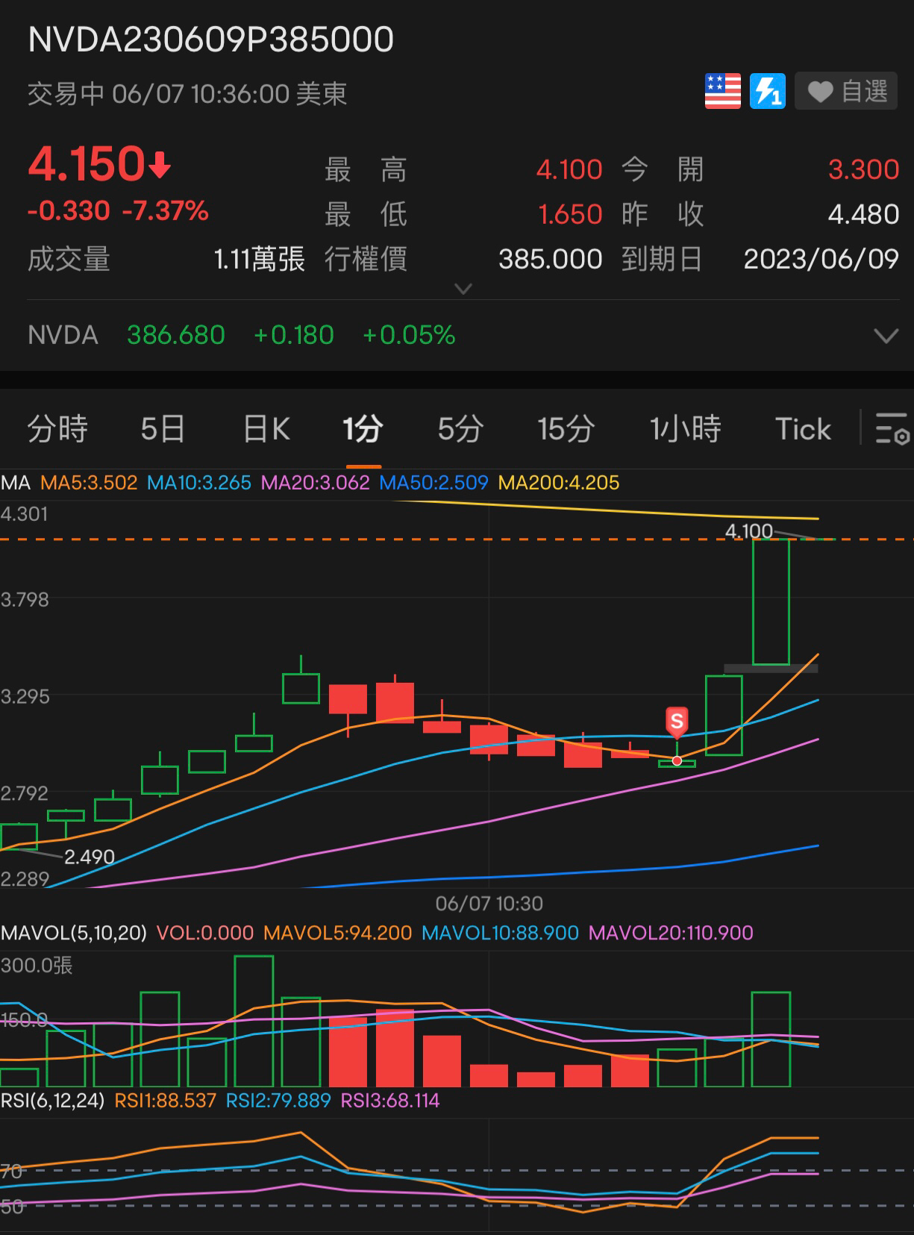Tap the US flag market icon
This screenshot has height=1235, width=914.
[x=722, y=92]
